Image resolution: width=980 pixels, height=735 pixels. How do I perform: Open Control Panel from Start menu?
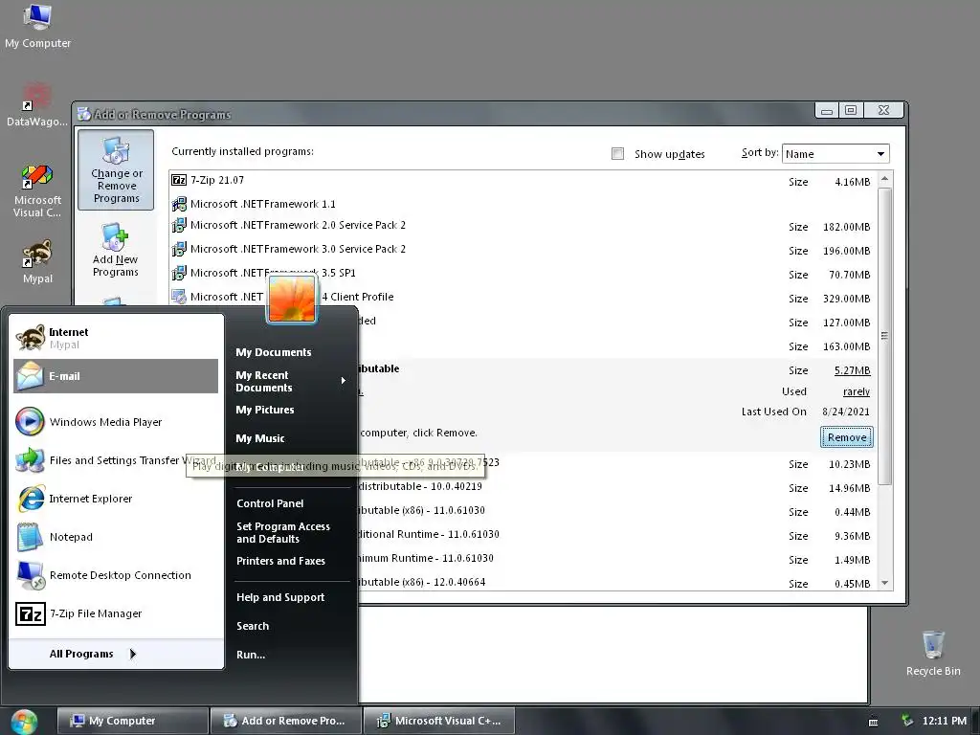click(270, 503)
